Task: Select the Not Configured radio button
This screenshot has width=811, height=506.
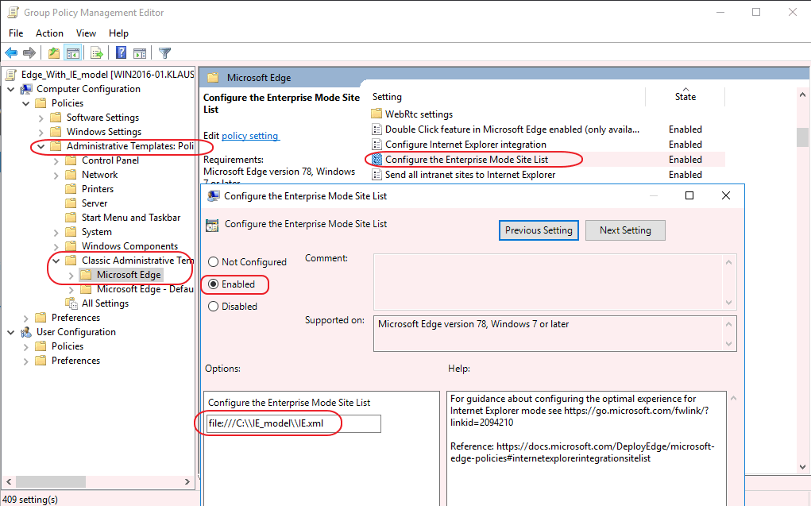Action: (x=214, y=262)
